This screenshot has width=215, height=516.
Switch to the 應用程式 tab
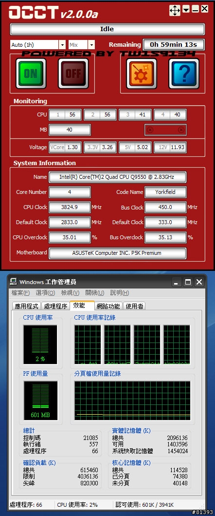click(x=26, y=306)
